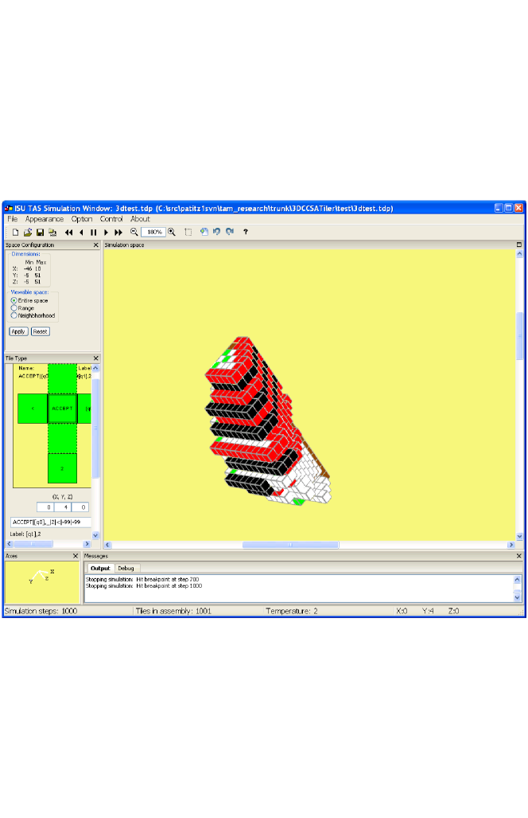Play simulation forward one step
Screen dimensions: 528x818
(107, 232)
